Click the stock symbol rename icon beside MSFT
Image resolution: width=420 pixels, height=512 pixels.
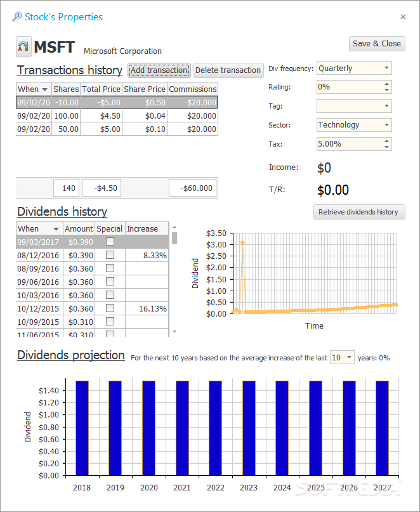point(23,47)
